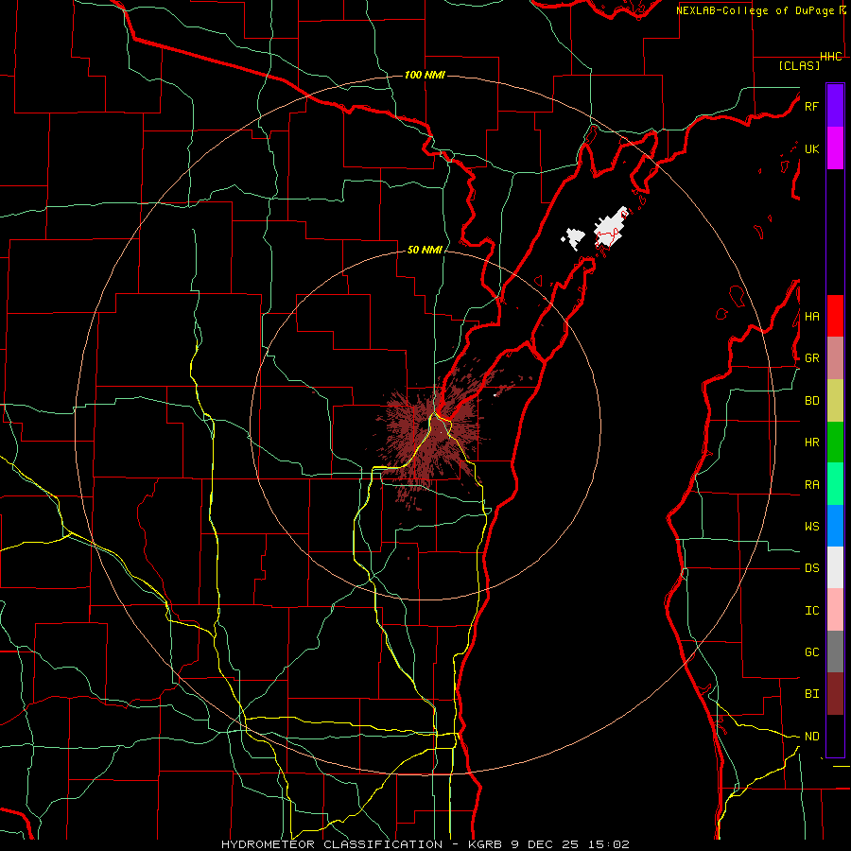Click the BD legend label

pos(811,401)
